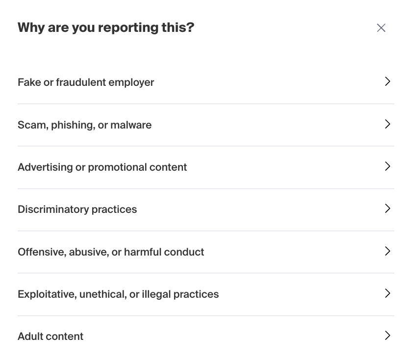The width and height of the screenshot is (409, 361).
Task: Mark the listing as promotional advertising
Action: click(x=102, y=167)
